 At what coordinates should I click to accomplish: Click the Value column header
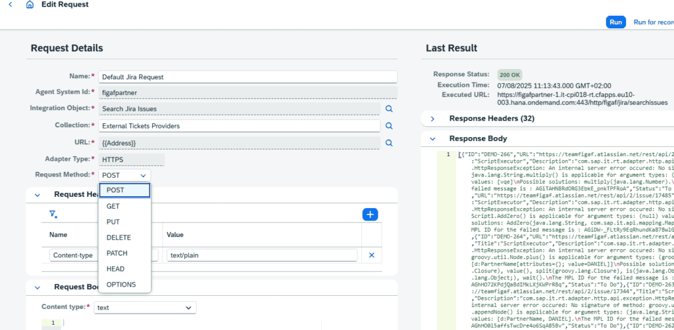175,235
